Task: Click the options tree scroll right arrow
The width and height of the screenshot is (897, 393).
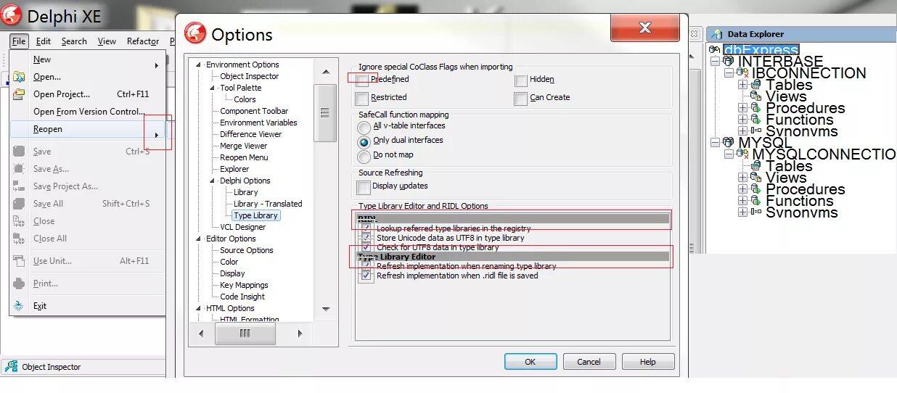Action: (300, 334)
